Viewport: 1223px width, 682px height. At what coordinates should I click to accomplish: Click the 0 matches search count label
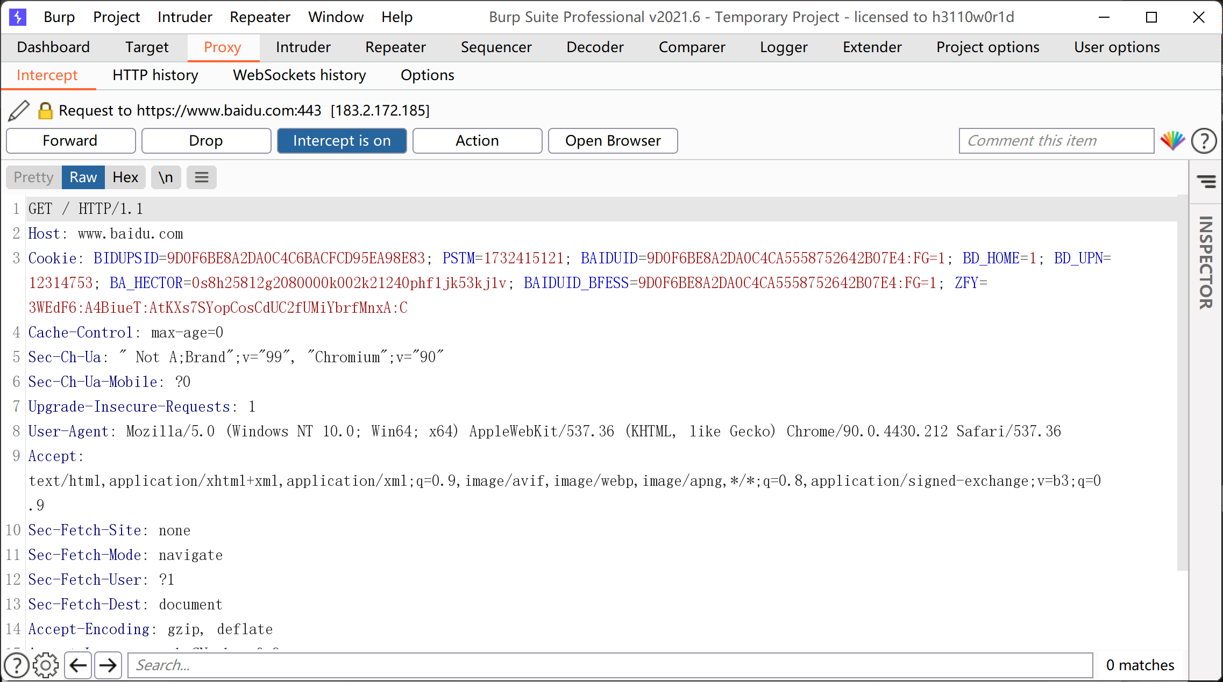(1140, 665)
